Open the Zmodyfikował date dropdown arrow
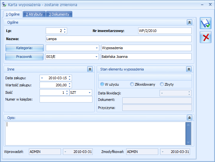This screenshot has height=162, width=215. point(162,152)
